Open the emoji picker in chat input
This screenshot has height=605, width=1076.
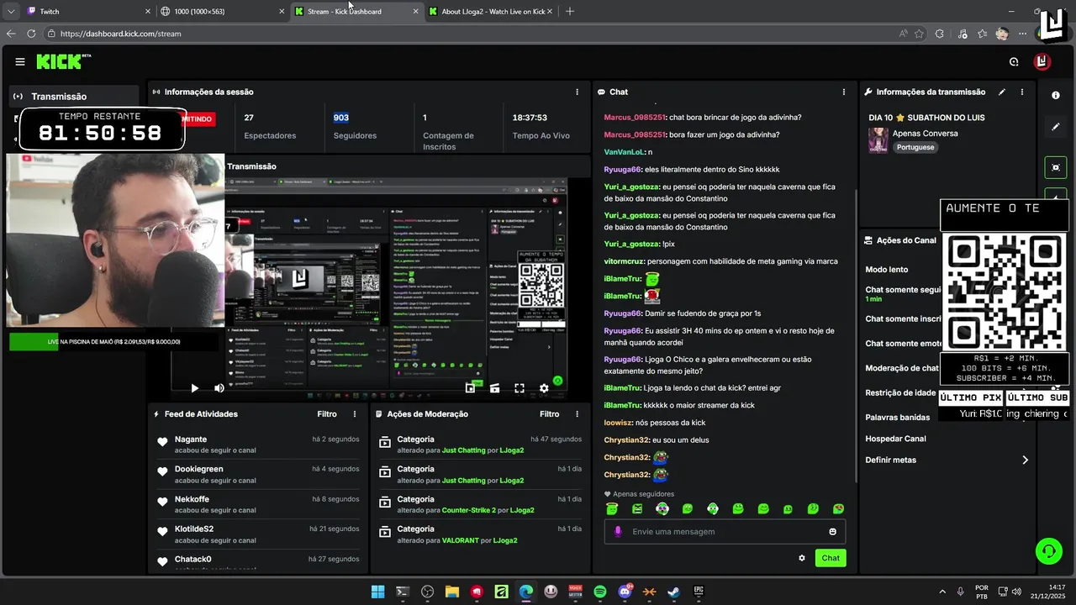833,532
